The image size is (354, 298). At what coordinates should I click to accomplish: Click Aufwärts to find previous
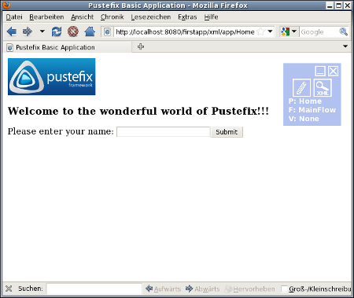163,289
